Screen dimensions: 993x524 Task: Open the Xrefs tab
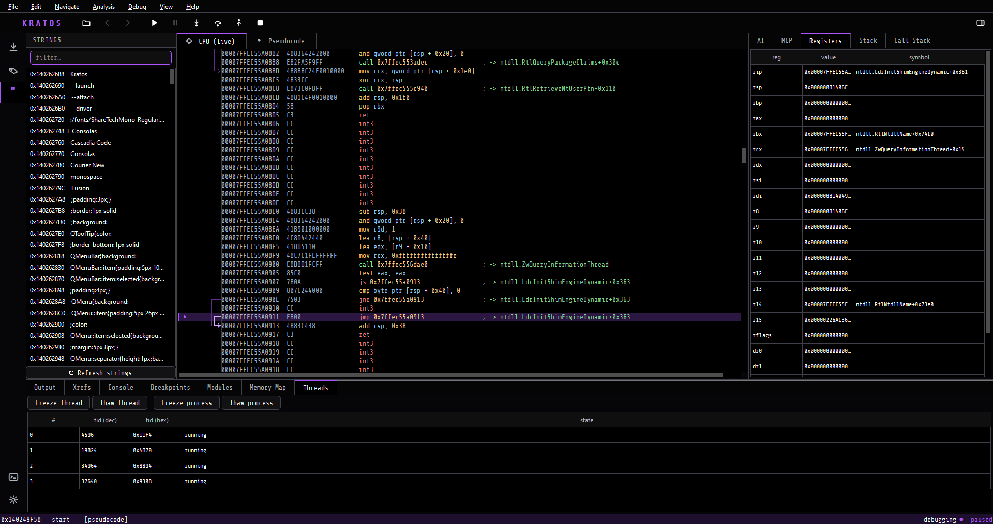pyautogui.click(x=82, y=388)
